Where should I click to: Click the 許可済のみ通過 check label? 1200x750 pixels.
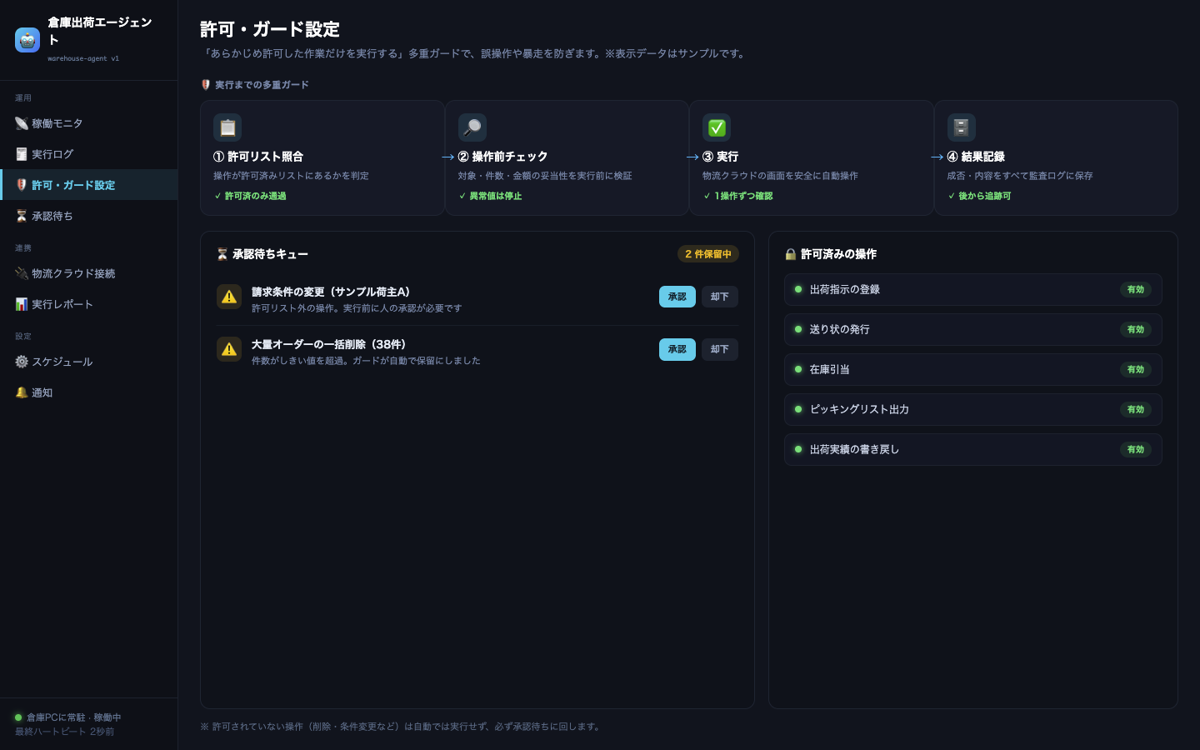(251, 196)
